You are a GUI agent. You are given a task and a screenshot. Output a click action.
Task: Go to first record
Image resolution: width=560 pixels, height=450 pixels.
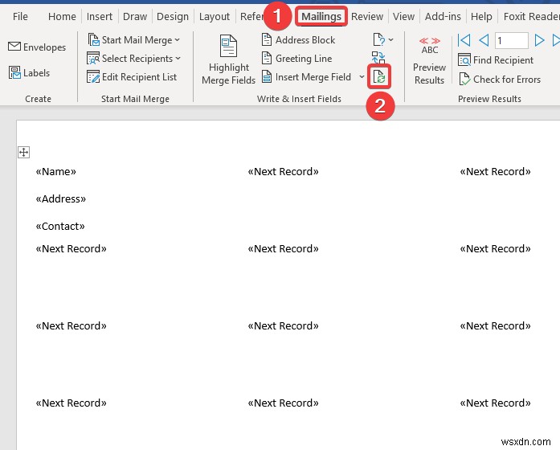click(464, 40)
